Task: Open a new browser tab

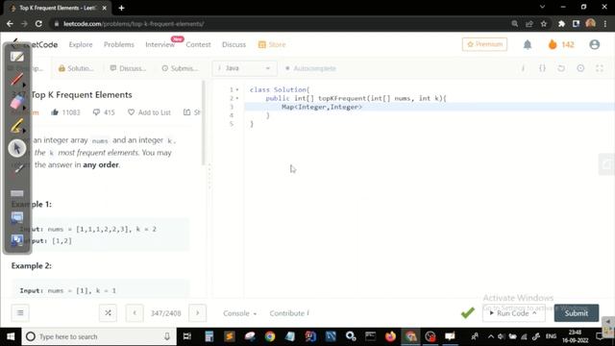Action: [x=122, y=8]
